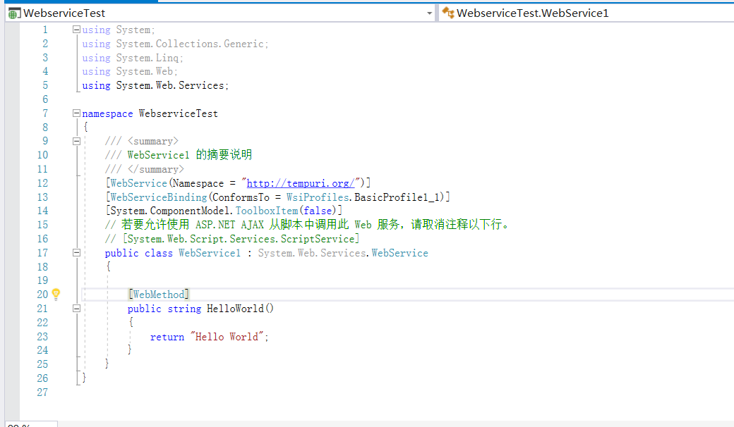Click the WsiProfiles type name
The image size is (734, 427).
pos(318,197)
